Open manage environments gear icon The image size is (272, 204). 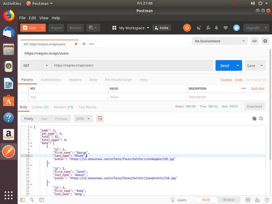[265, 41]
